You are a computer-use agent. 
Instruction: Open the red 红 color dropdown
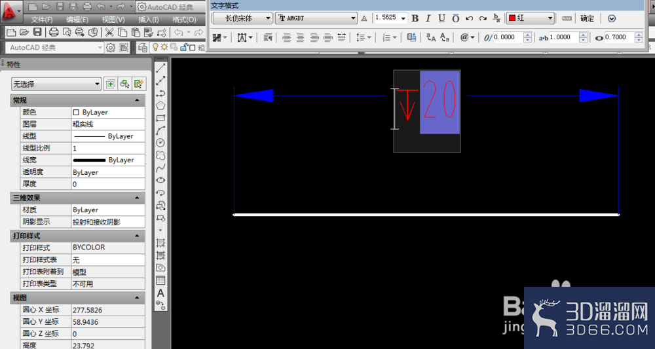[531, 18]
